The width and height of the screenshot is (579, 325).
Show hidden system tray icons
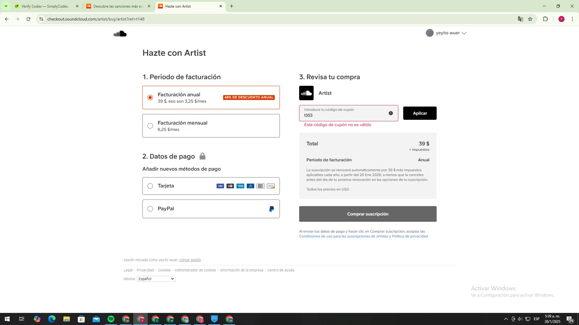[506, 319]
